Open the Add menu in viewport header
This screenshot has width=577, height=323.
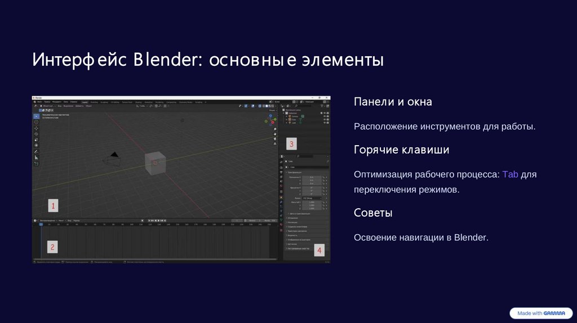click(79, 106)
